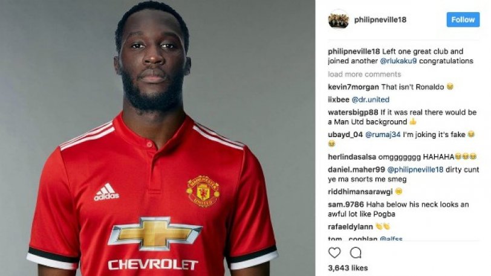This screenshot has height=276, width=491.
Task: Open the philipneville18 username in the header
Action: [380, 20]
